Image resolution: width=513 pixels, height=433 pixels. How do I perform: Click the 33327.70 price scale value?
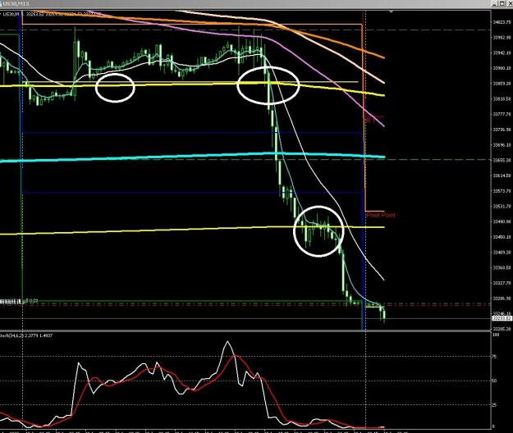coord(502,283)
